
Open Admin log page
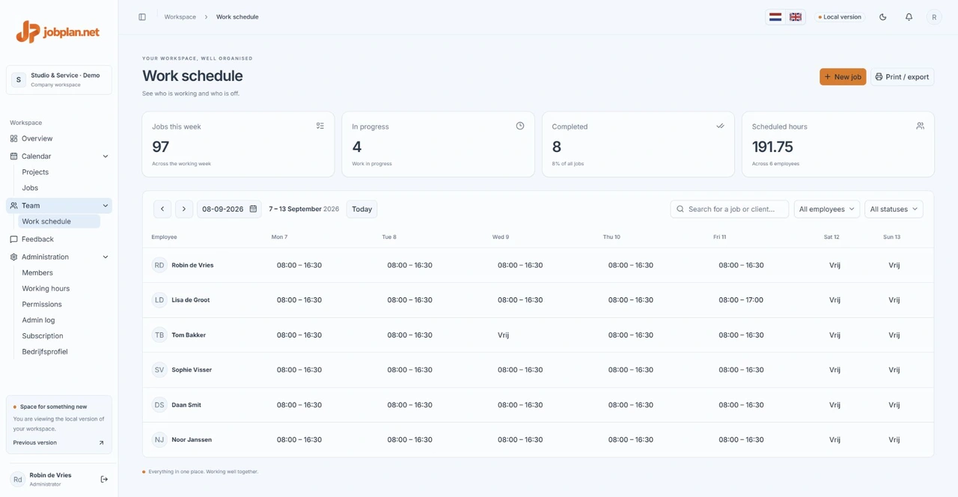point(38,320)
